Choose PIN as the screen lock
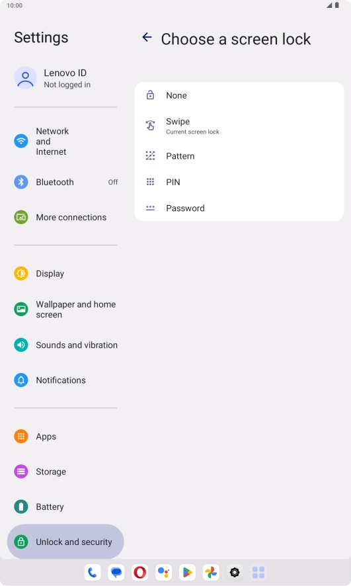 point(239,182)
